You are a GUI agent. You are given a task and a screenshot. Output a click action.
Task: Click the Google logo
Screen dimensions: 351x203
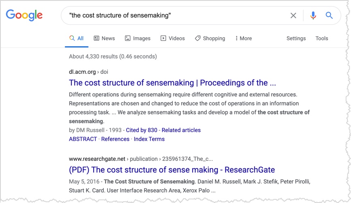click(24, 15)
